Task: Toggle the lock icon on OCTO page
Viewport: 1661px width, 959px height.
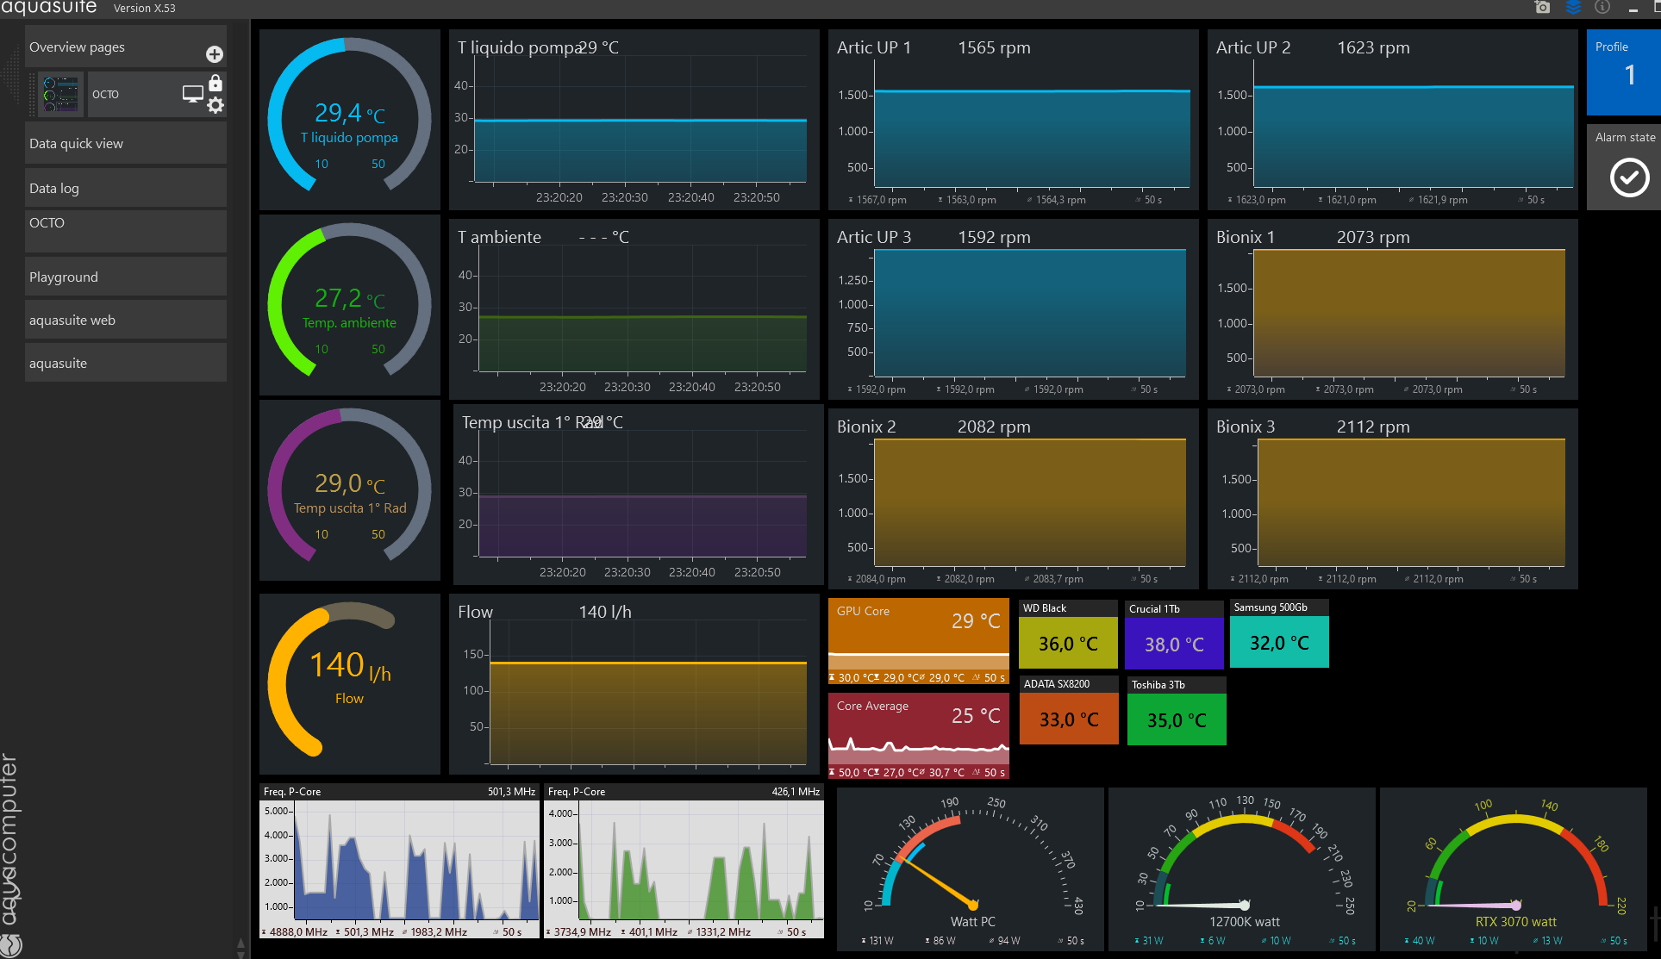Action: coord(215,83)
